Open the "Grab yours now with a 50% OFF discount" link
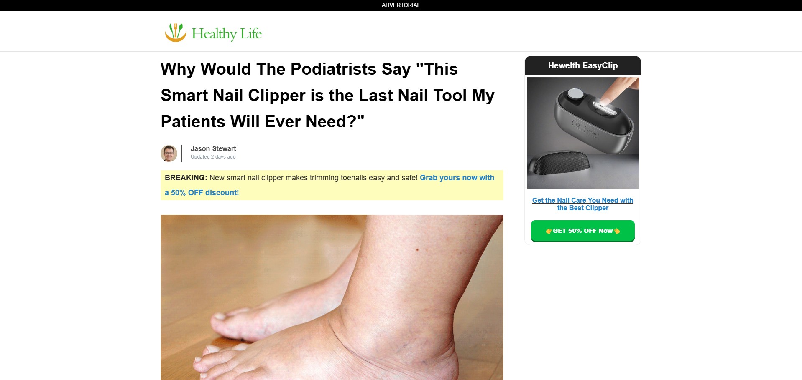This screenshot has width=802, height=380. coord(329,185)
